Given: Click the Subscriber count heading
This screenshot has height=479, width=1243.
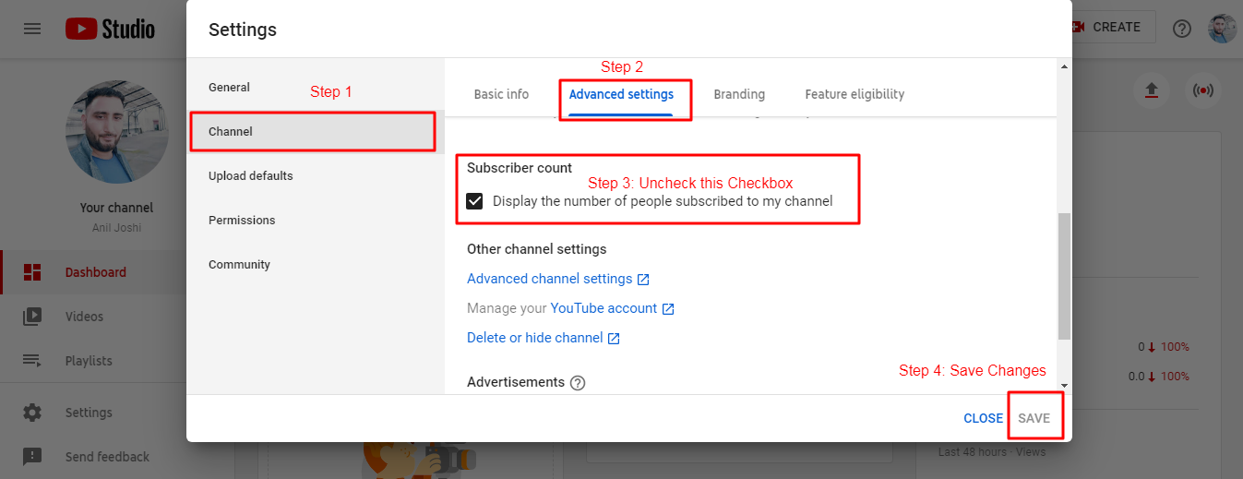Looking at the screenshot, I should coord(520,168).
